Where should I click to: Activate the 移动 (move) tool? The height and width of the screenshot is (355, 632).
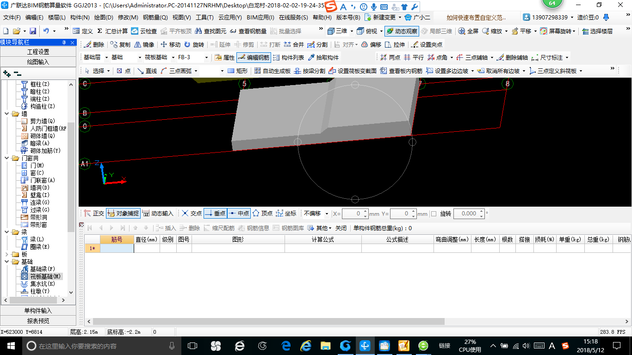pyautogui.click(x=170, y=45)
